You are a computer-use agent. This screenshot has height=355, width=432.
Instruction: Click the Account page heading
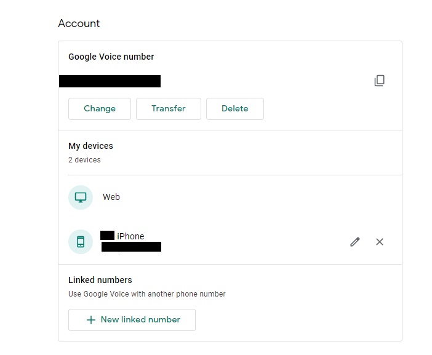tap(79, 23)
